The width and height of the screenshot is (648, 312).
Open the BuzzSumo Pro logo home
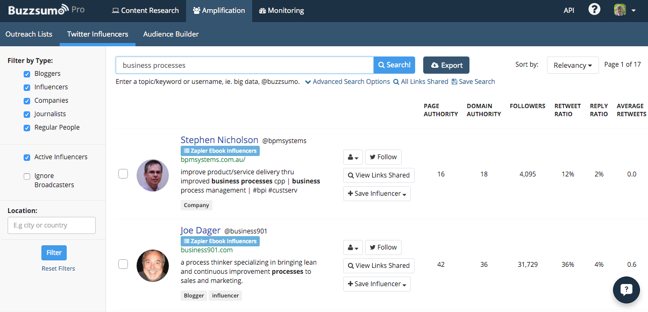(46, 10)
